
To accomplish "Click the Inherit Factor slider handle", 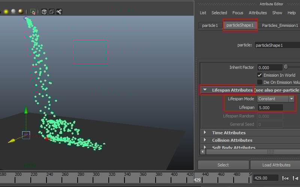I will click(286, 67).
